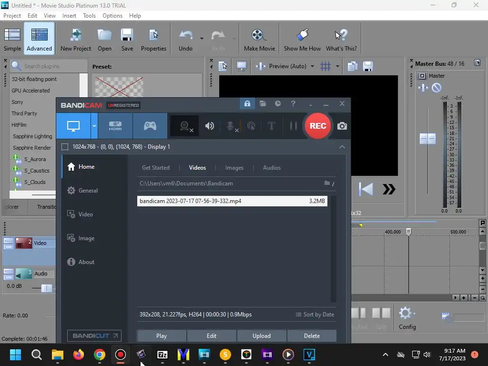Copy snapshot to clipboard icon in preview
This screenshot has width=488, height=366.
(352, 66)
